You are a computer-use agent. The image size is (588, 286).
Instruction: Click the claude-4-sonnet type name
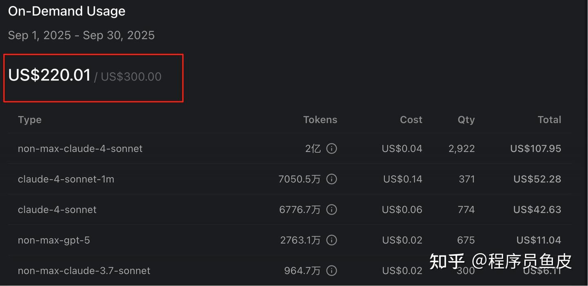(57, 210)
